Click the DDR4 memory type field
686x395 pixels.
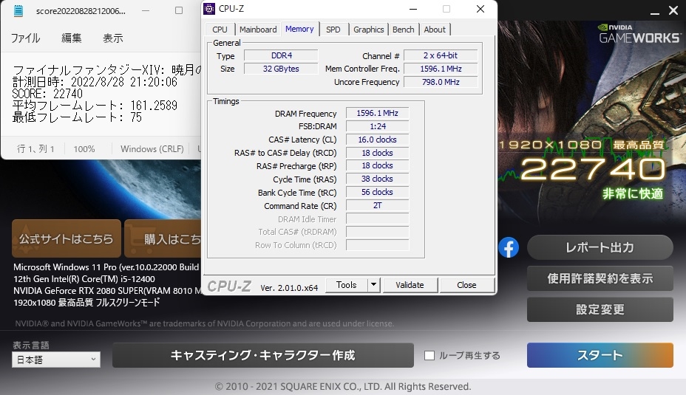point(281,55)
